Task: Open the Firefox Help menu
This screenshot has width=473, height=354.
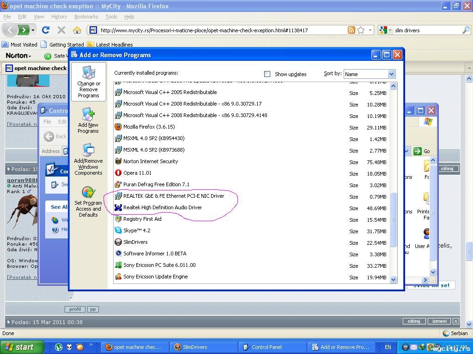Action: tap(129, 17)
